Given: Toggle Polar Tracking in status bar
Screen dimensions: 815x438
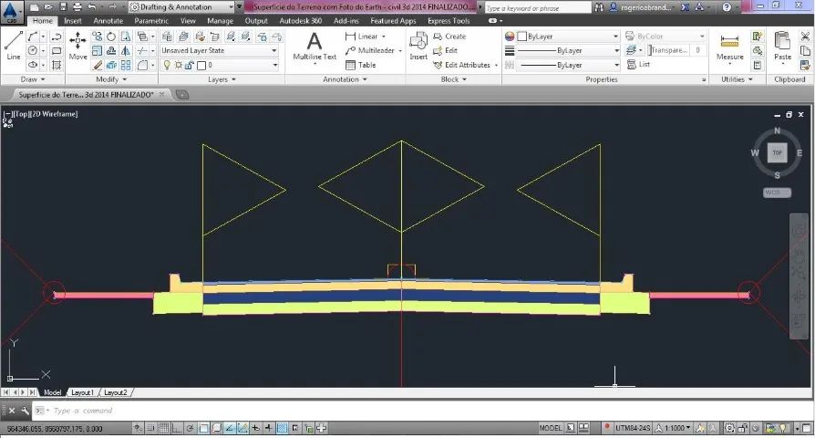Looking at the screenshot, I should 191,428.
